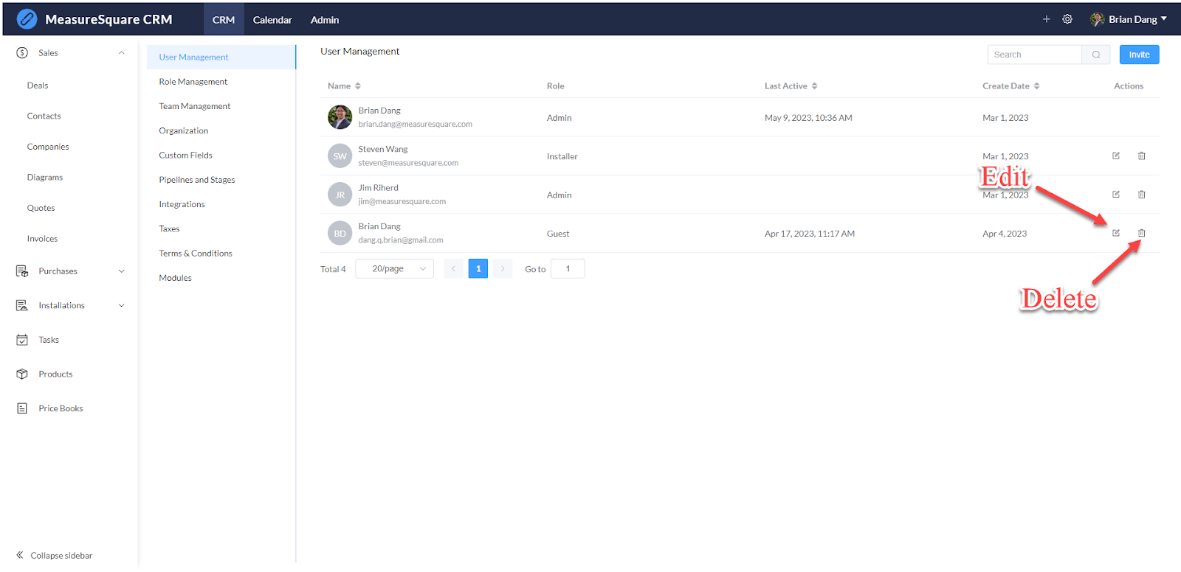Click Brian Dang's top-bar avatar photo

(x=1098, y=19)
